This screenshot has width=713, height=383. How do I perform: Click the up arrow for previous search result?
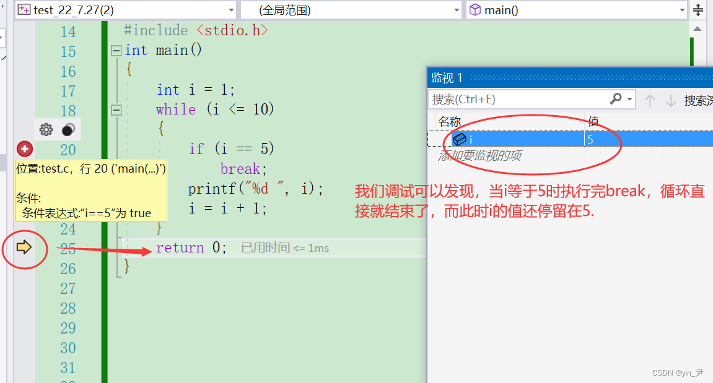(x=650, y=99)
